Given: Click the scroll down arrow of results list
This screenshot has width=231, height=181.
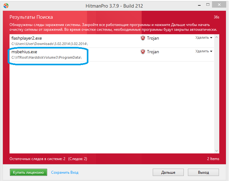Looking at the screenshot, I should 216,151.
